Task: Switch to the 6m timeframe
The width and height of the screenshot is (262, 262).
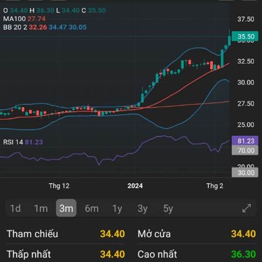Action: [x=92, y=208]
